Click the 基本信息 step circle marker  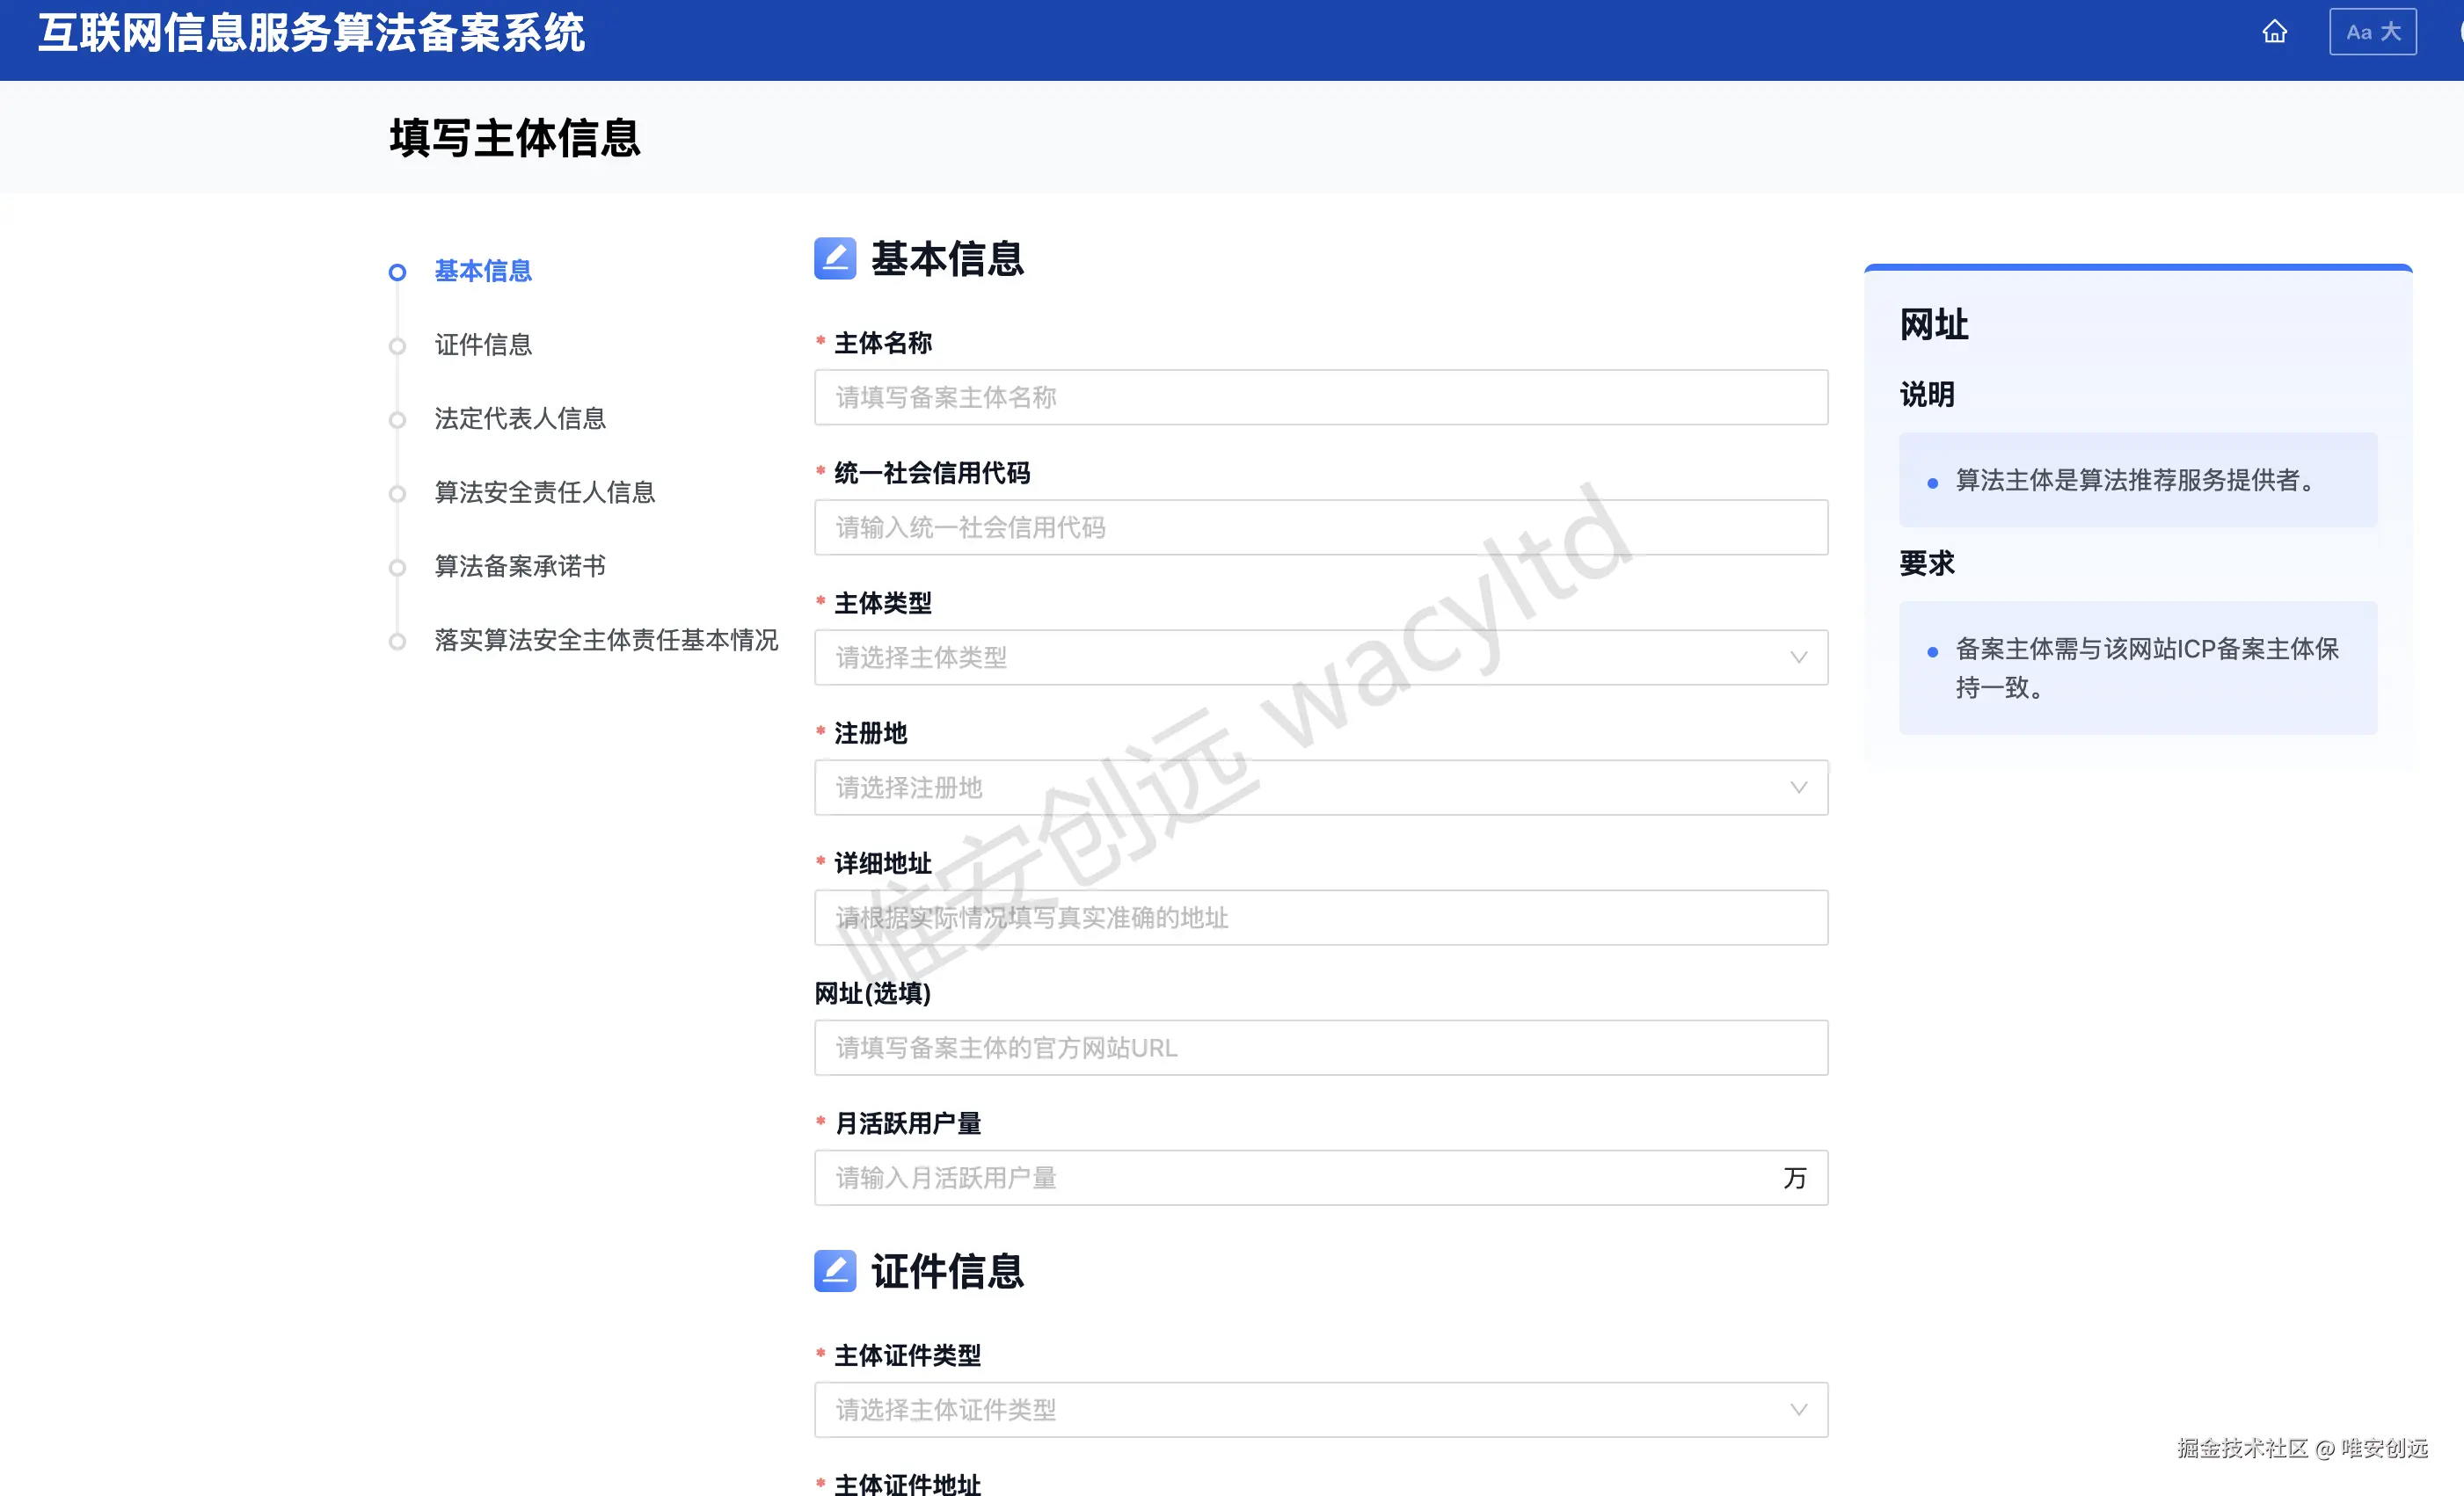[397, 272]
